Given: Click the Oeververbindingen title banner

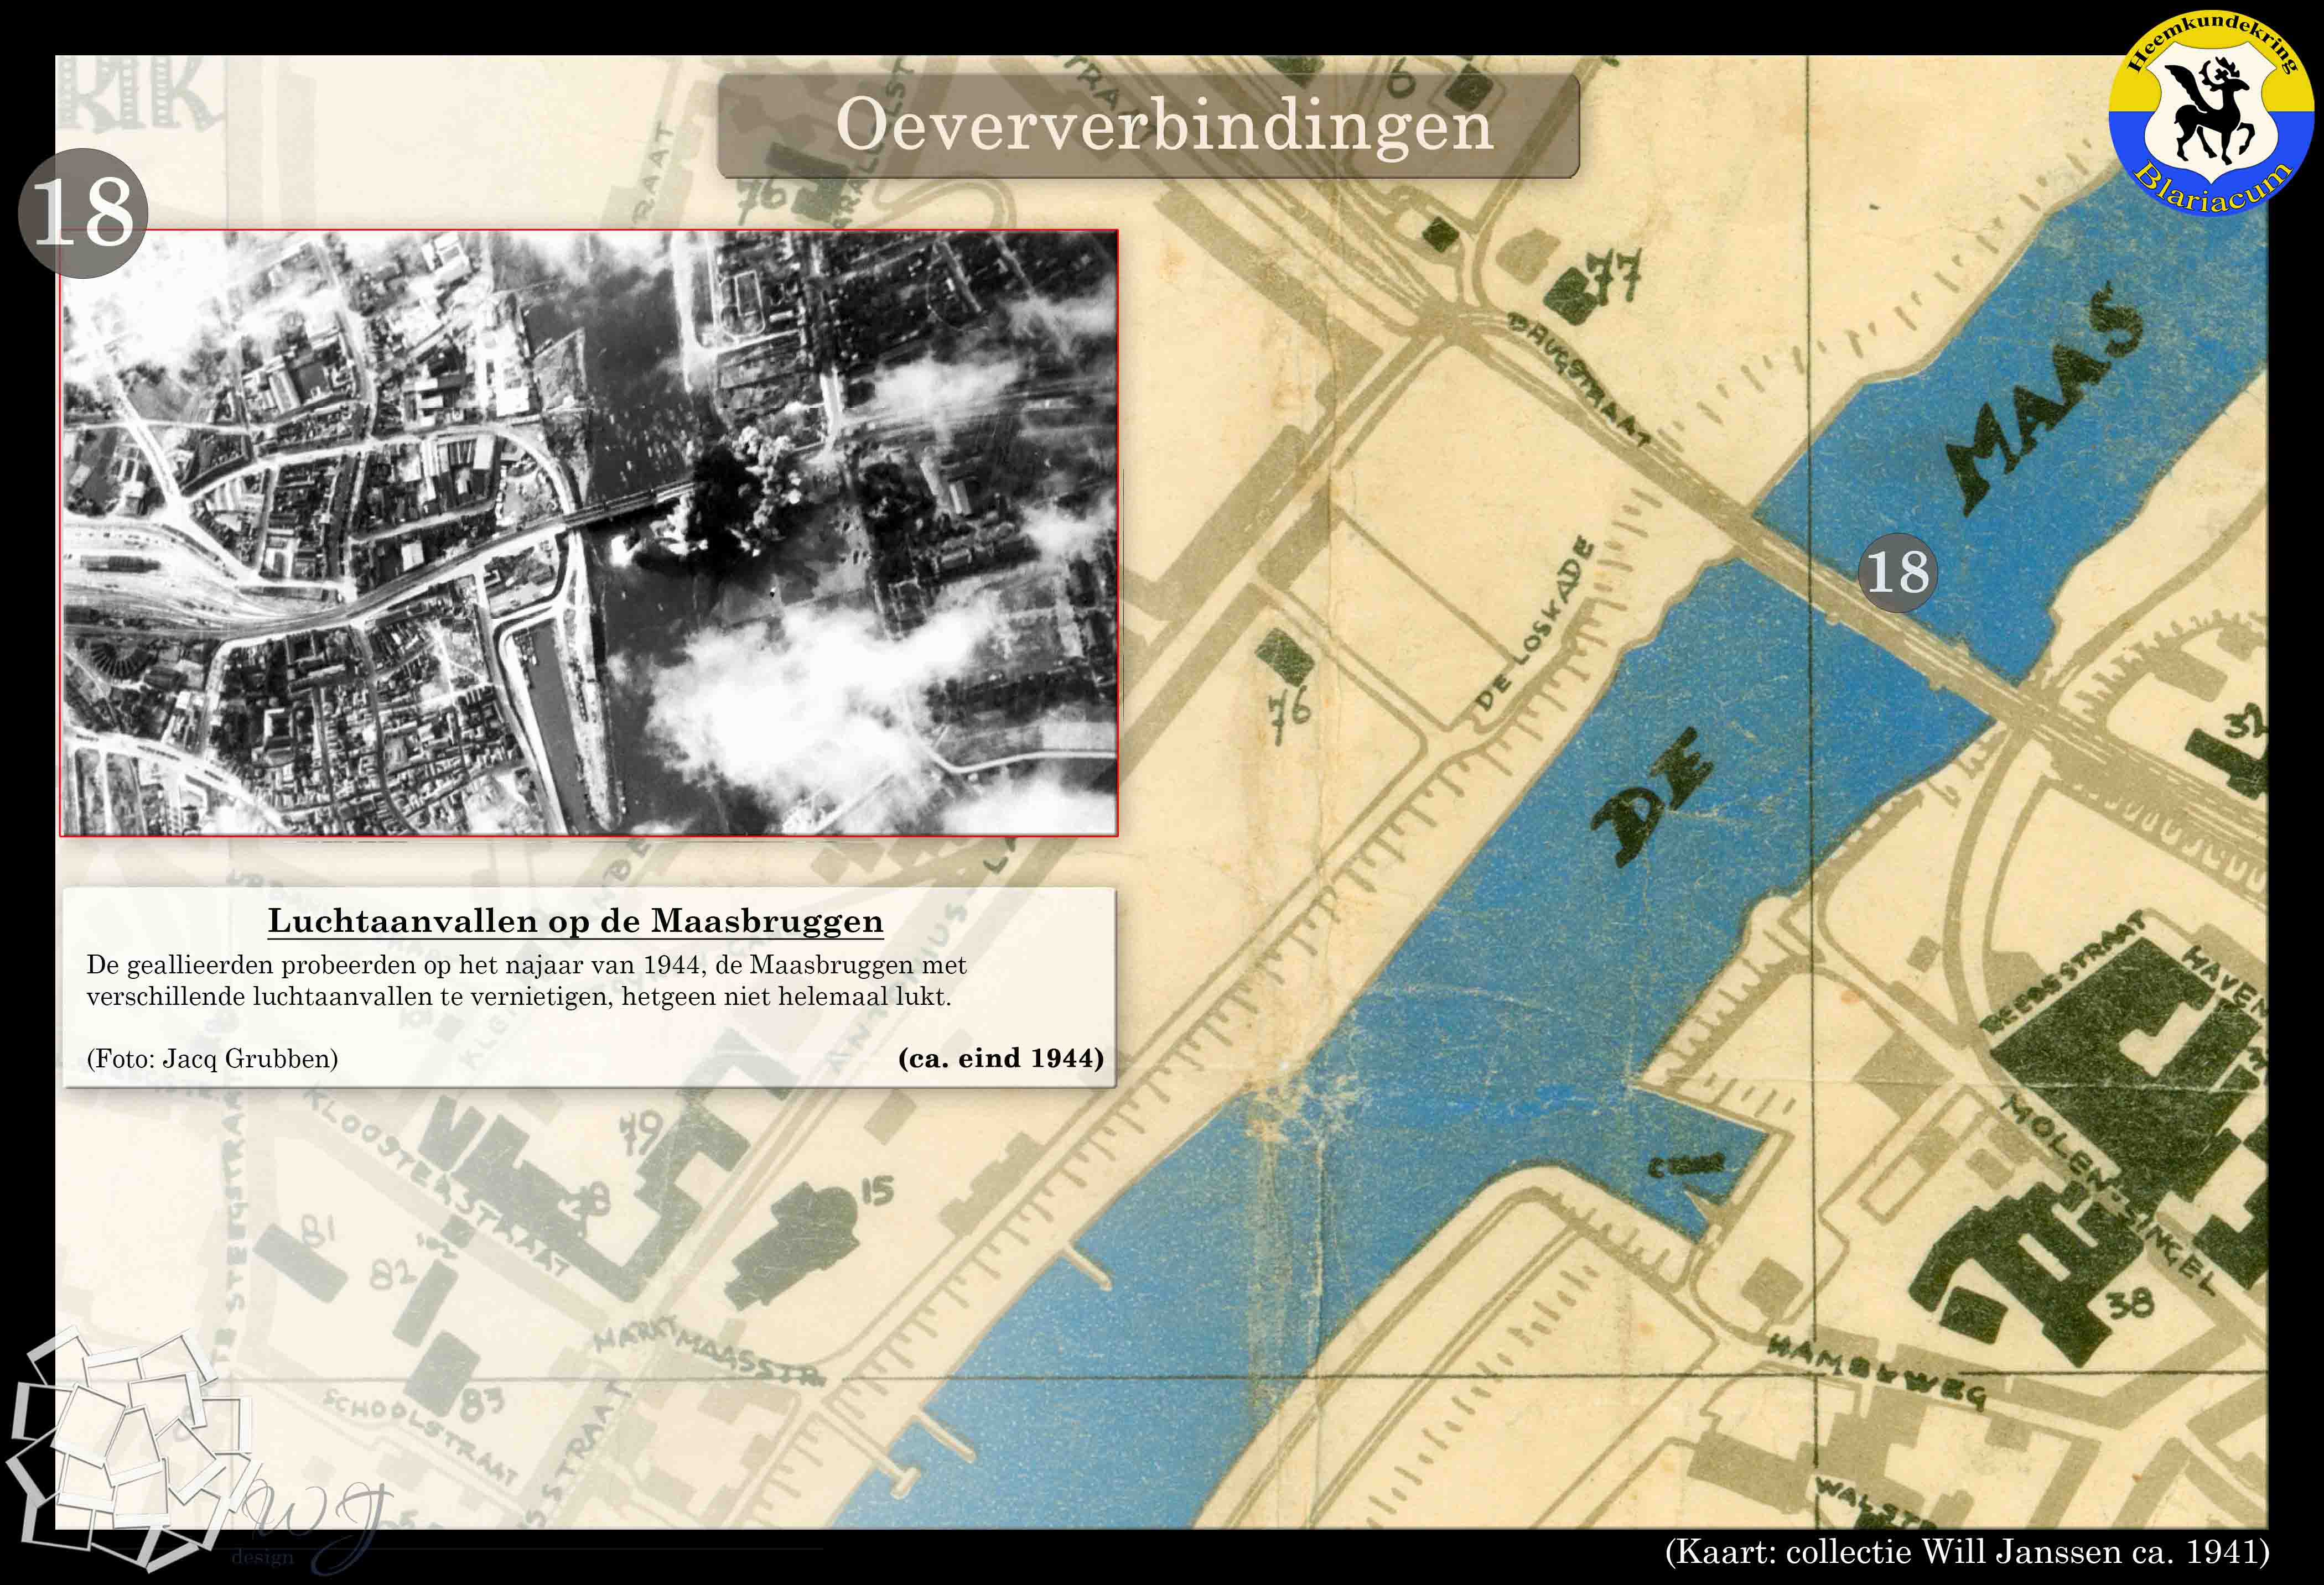Looking at the screenshot, I should [x=1148, y=127].
